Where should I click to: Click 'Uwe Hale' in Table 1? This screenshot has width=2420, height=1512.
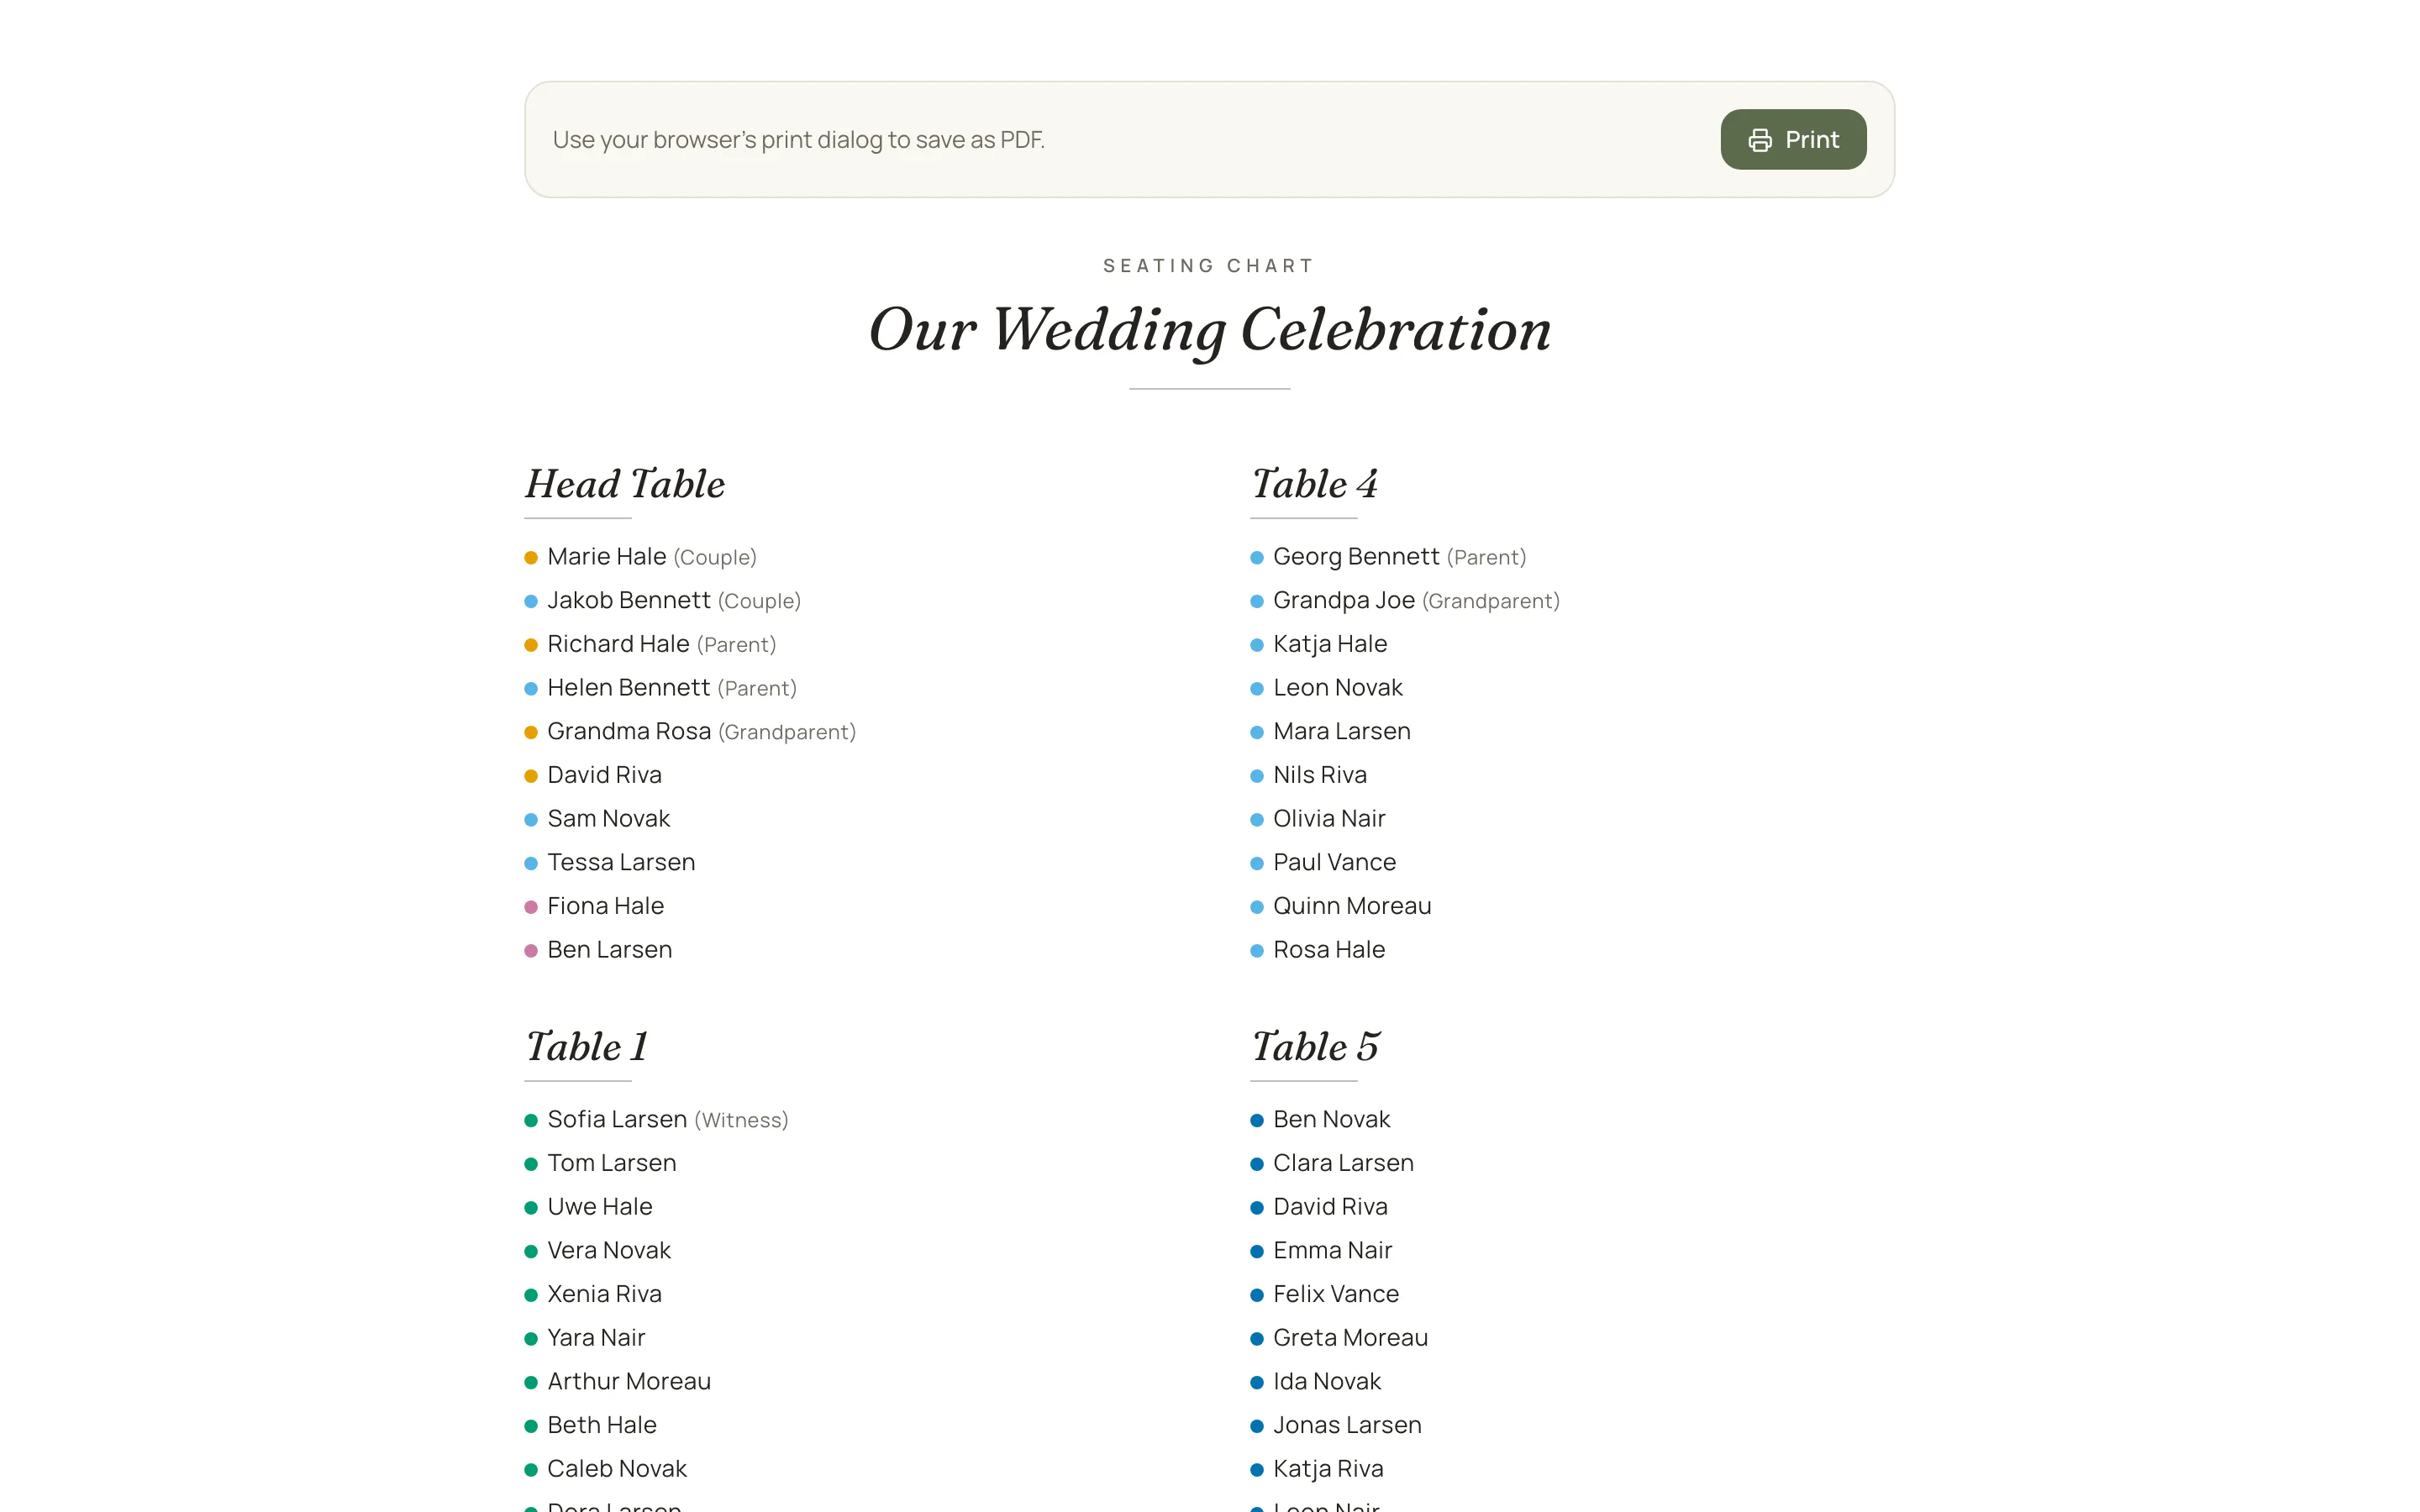pyautogui.click(x=599, y=1207)
